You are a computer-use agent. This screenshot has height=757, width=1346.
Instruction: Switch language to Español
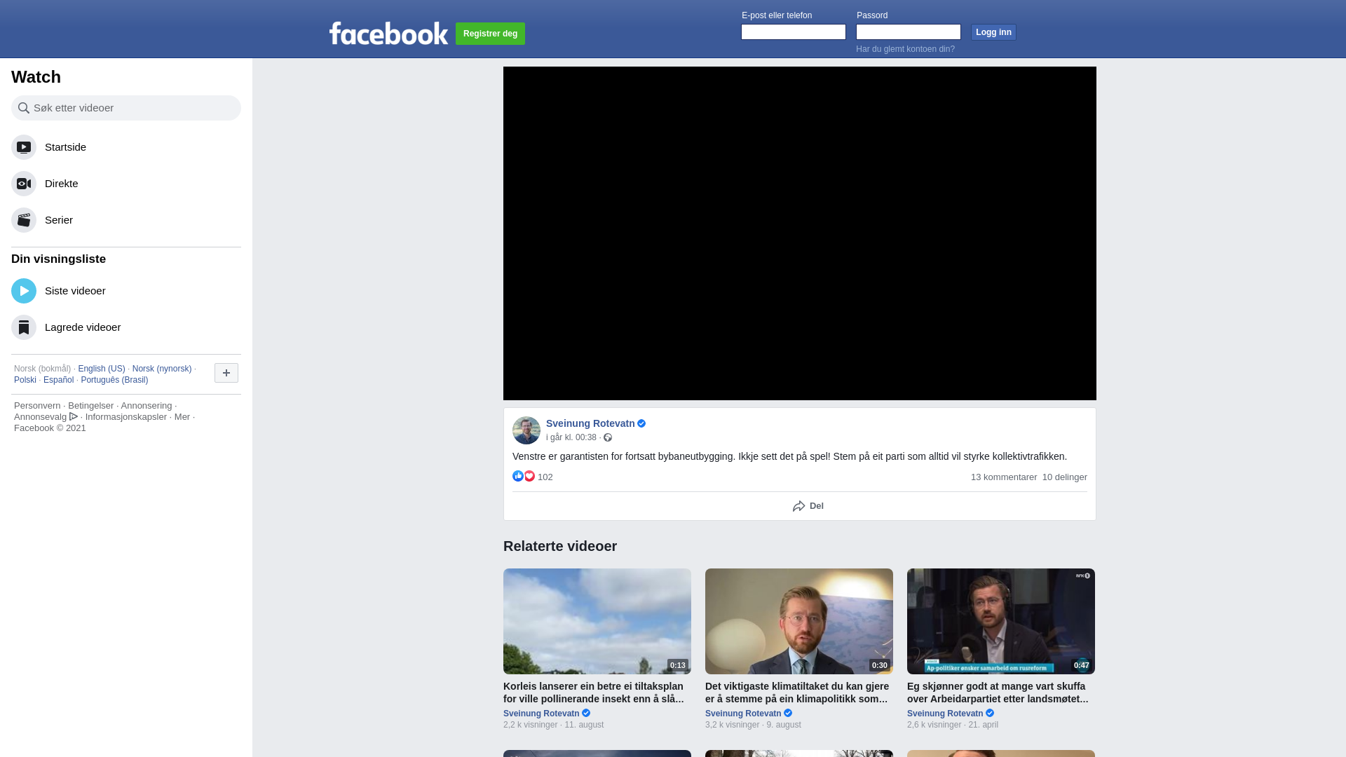tap(58, 380)
